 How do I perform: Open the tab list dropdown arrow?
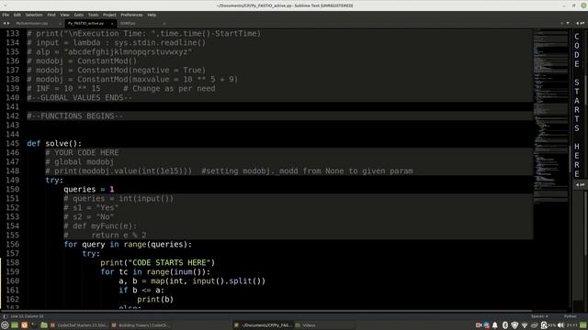(568, 24)
